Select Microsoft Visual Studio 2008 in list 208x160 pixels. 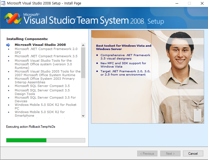click(40, 45)
